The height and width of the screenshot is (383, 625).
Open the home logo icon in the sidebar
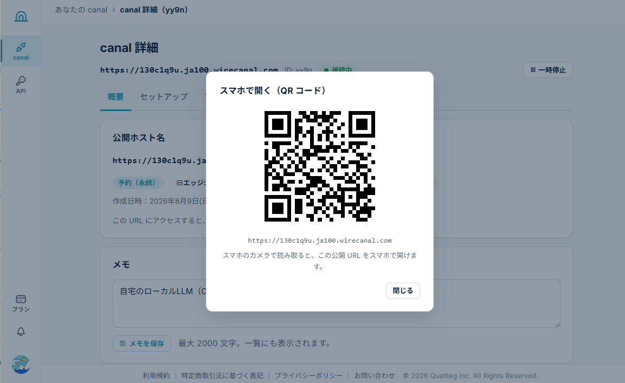pos(21,16)
